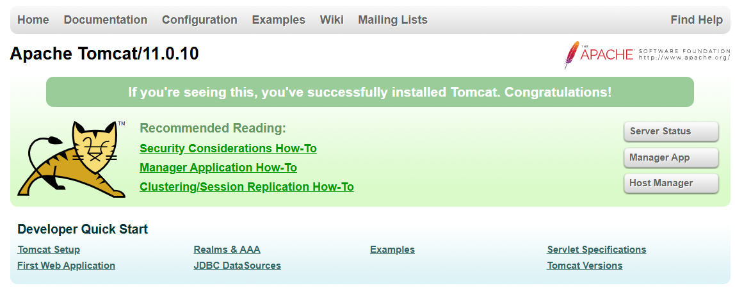Open the Tomcat Setup quick start link

pos(49,250)
